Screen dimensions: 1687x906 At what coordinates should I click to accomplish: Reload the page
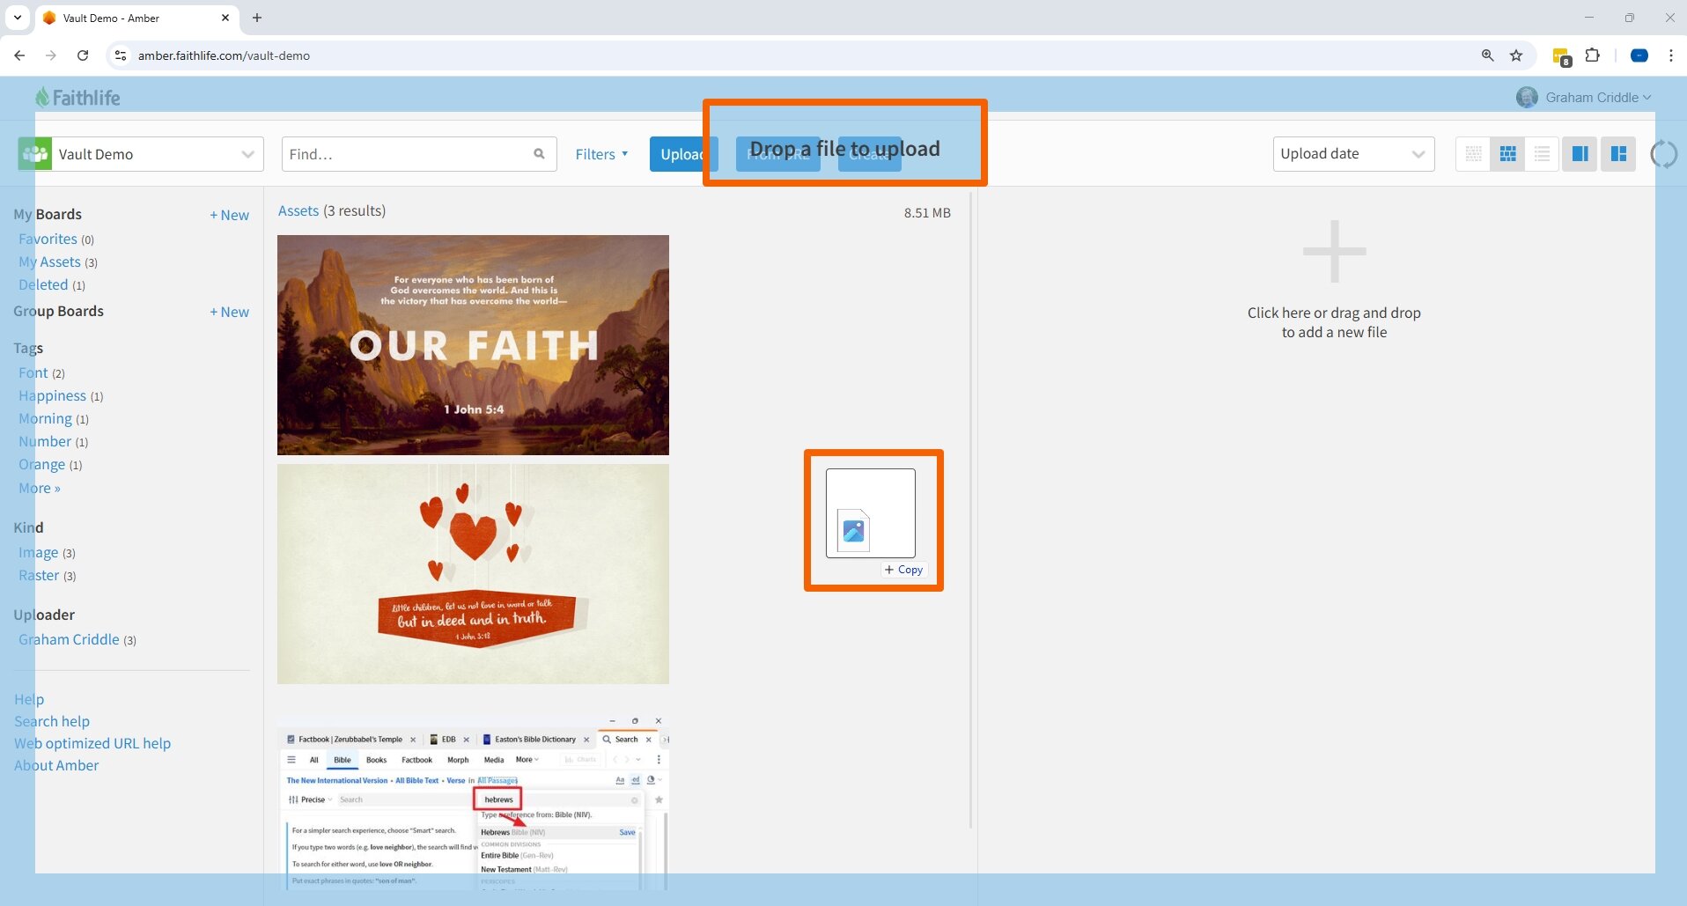pyautogui.click(x=83, y=55)
